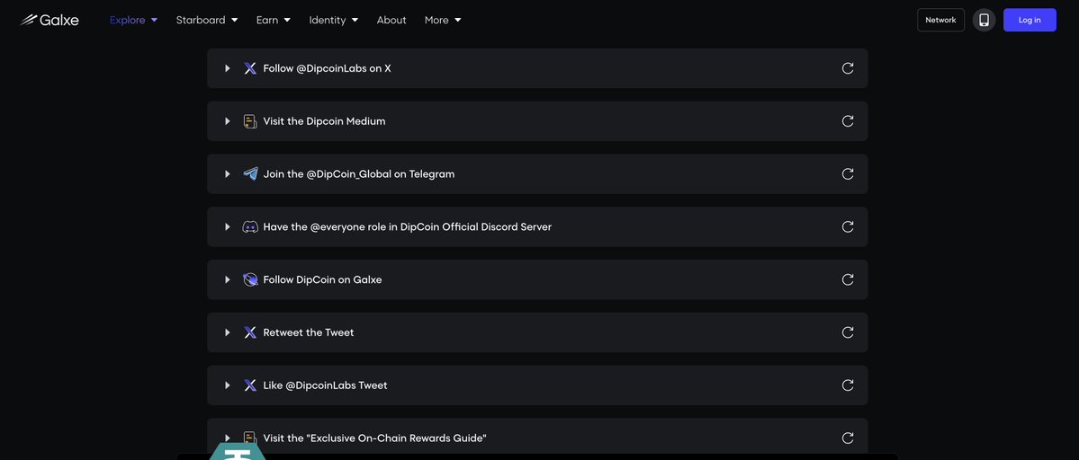The image size is (1079, 460).
Task: Go to the About page
Action: point(391,20)
